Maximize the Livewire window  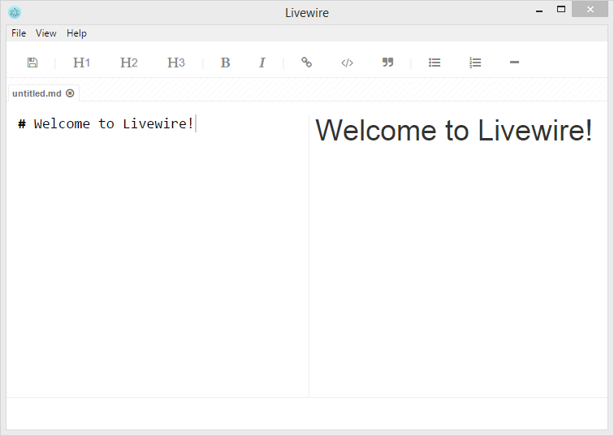tap(561, 10)
